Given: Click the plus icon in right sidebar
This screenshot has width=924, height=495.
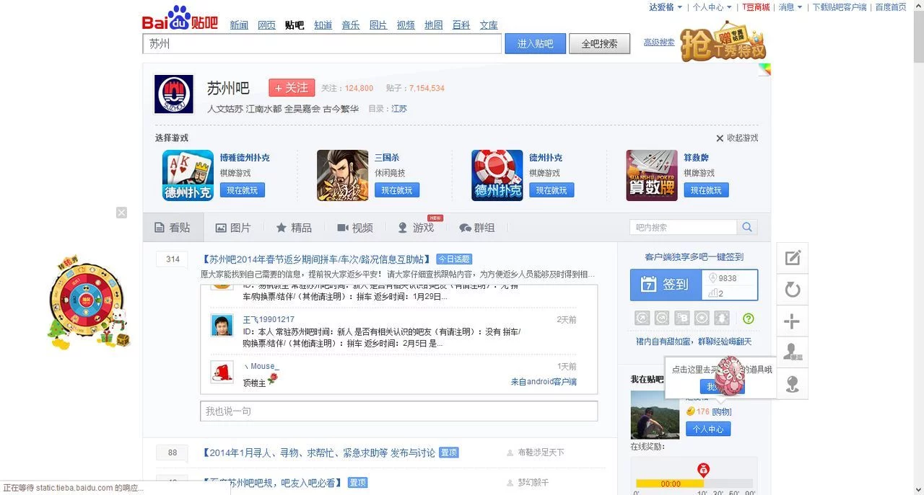Looking at the screenshot, I should point(793,321).
